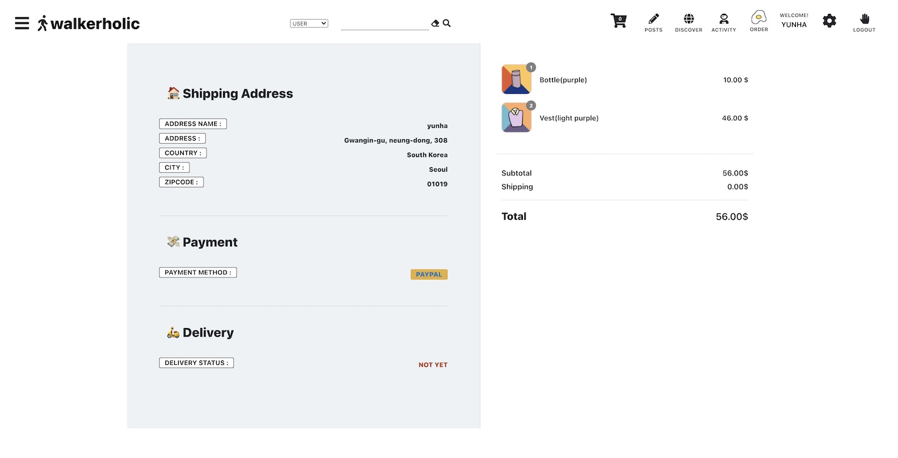Select the Bottle(purple) product thumbnail
The width and height of the screenshot is (898, 458).
[516, 80]
